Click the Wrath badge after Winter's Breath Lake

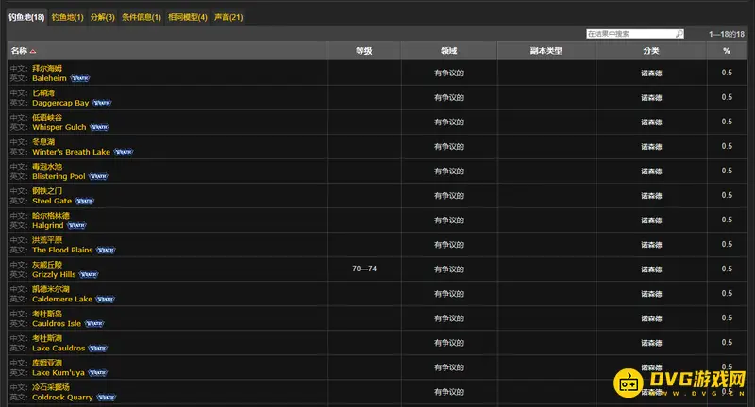coord(124,152)
